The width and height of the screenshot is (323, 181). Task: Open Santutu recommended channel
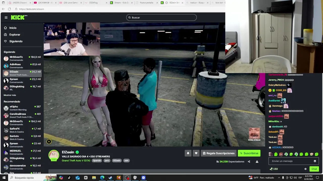pyautogui.click(x=22, y=138)
